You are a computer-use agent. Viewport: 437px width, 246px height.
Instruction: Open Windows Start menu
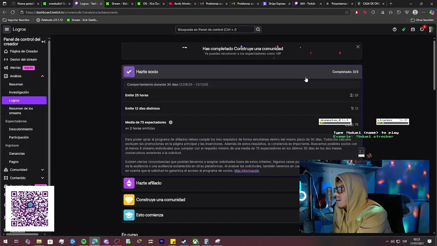point(5,242)
